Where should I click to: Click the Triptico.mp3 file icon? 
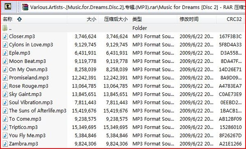[5, 127]
